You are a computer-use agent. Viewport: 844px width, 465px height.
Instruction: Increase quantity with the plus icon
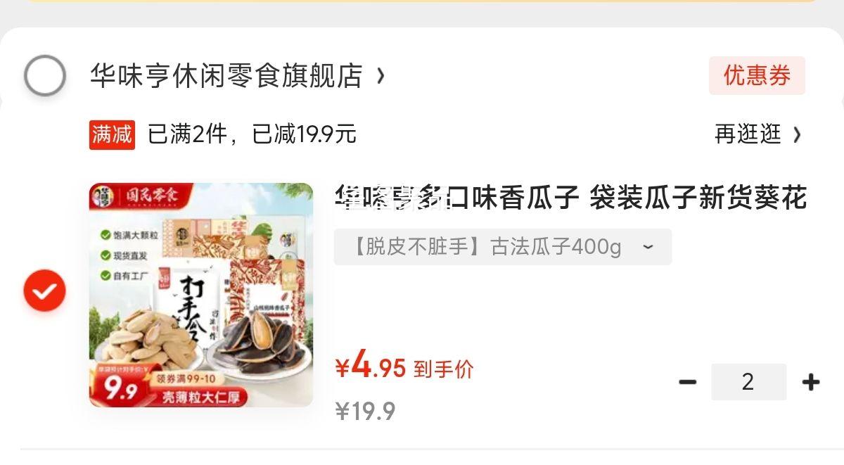pyautogui.click(x=811, y=382)
